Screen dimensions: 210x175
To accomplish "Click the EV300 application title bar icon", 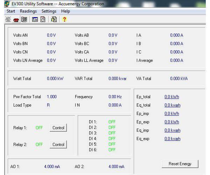I will point(7,4).
